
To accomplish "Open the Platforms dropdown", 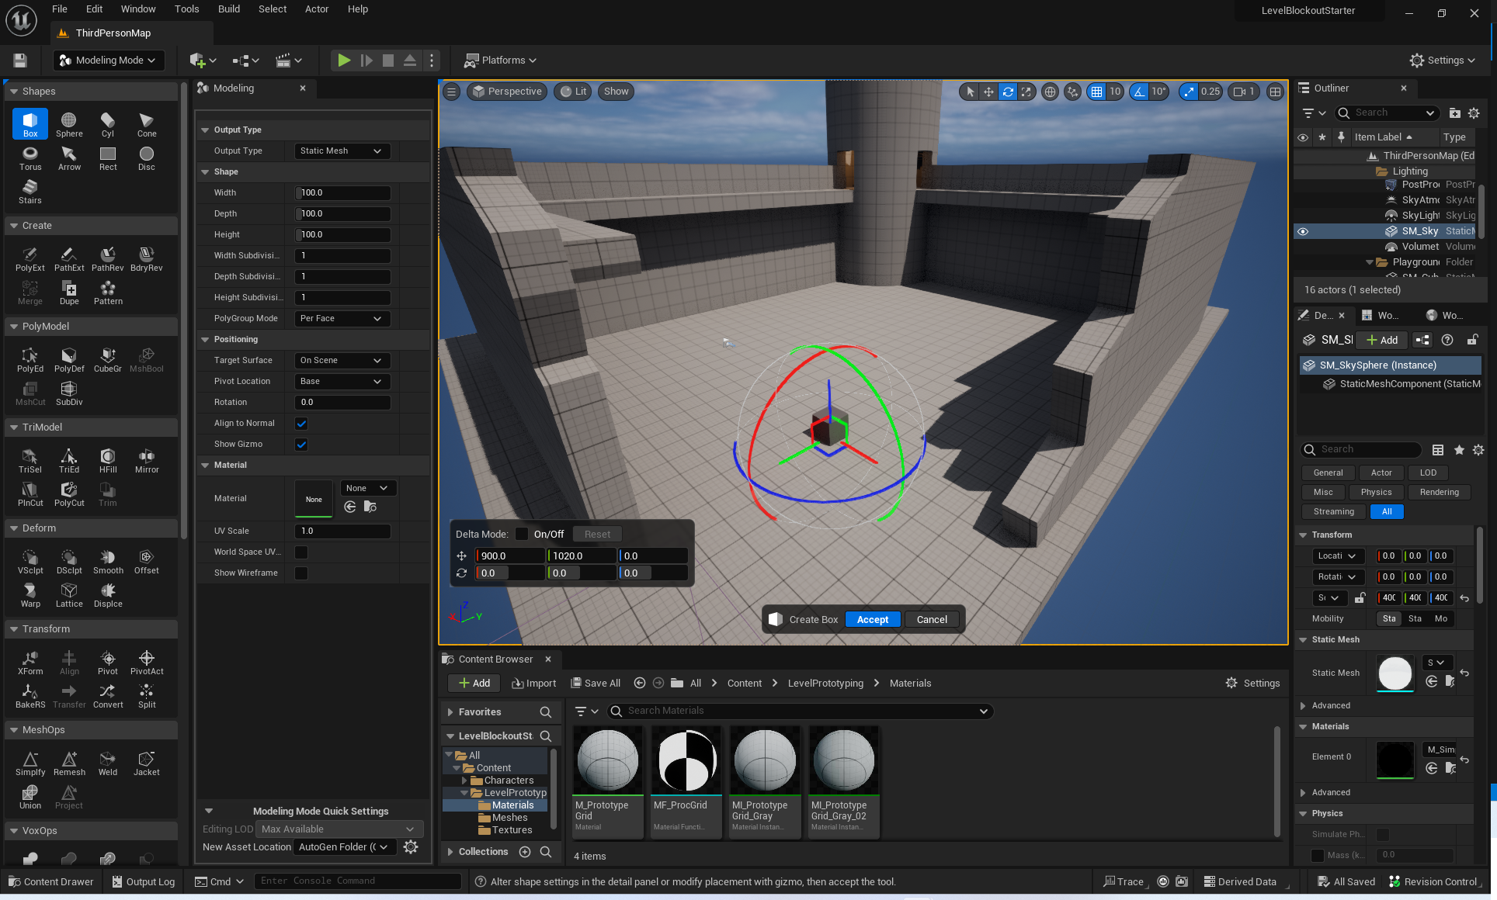I will 500,60.
